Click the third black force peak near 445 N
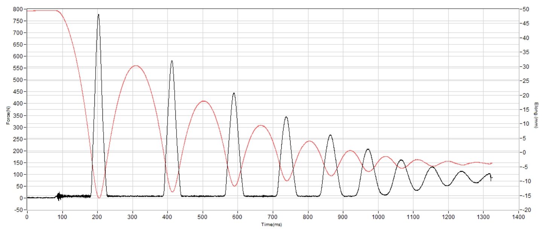 (x=234, y=93)
